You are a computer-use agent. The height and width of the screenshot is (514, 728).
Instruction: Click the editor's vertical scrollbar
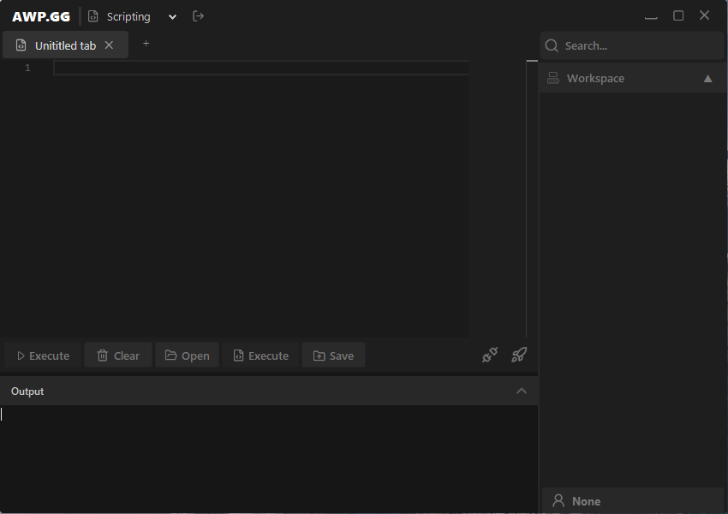point(526,197)
